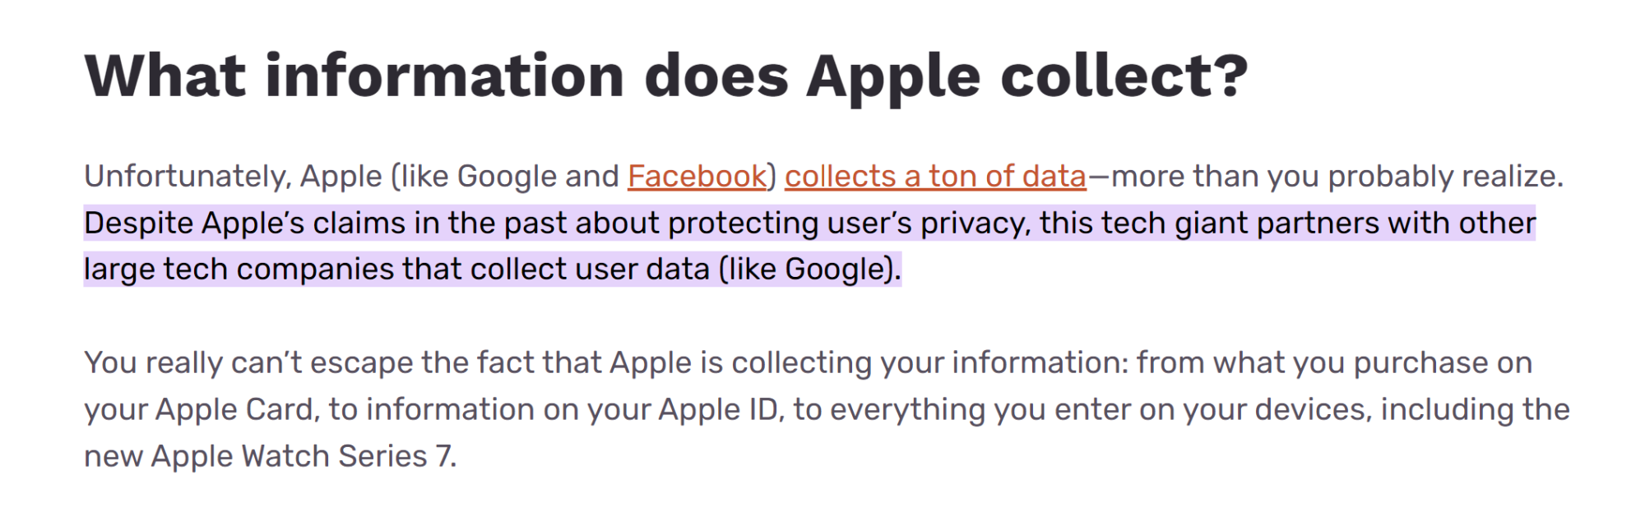
Task: Click the words 'Apple Card' in last paragraph
Action: pos(234,409)
